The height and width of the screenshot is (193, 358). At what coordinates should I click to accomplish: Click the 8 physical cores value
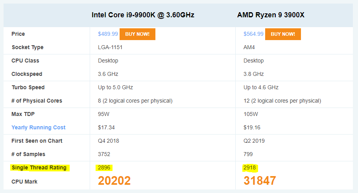coord(135,101)
